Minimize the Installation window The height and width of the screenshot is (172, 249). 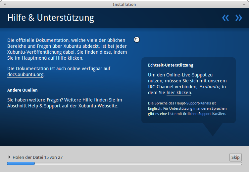pos(244,4)
